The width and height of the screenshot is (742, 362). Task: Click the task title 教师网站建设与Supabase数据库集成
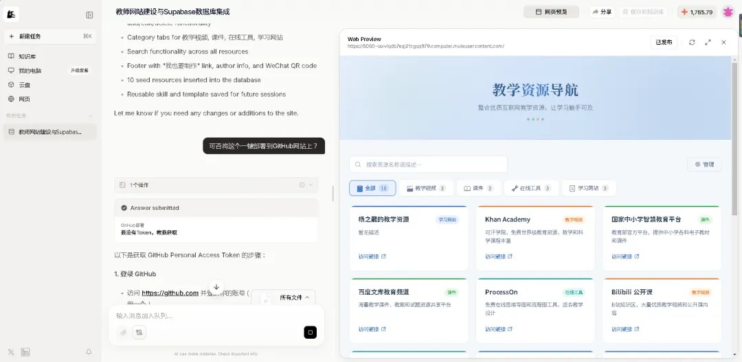[x=172, y=12]
